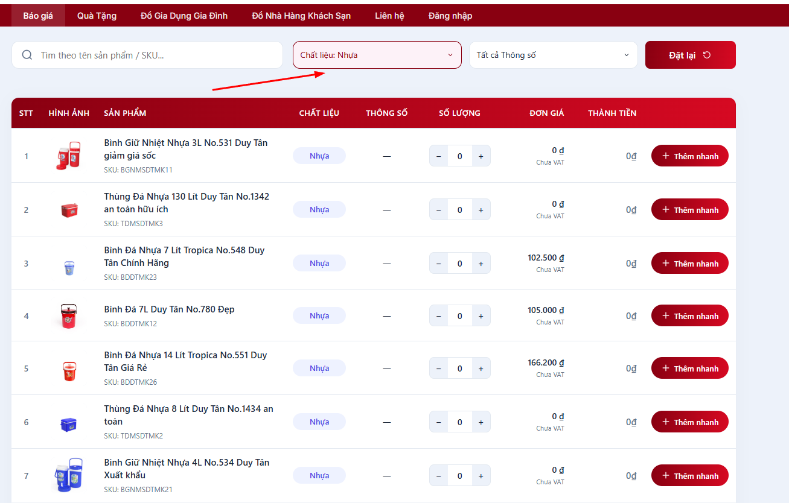
Task: Expand the Tất cả Thông số dropdown
Action: pos(553,55)
